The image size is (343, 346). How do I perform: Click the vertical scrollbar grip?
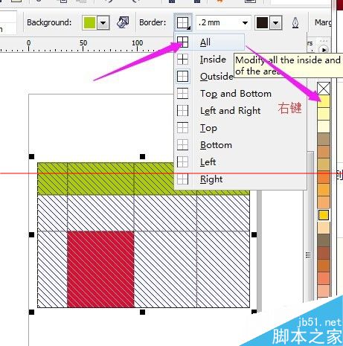pos(308,255)
